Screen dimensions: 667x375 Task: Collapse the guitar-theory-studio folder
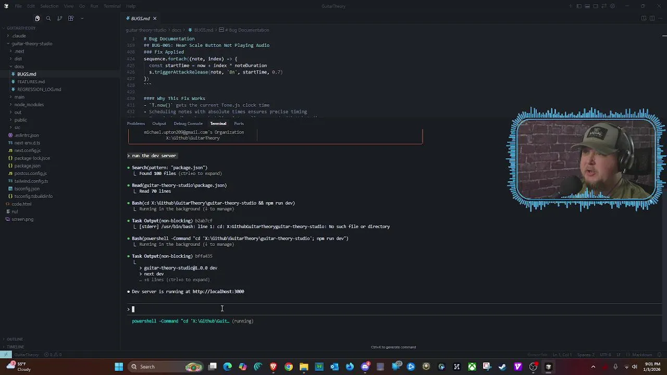31,44
